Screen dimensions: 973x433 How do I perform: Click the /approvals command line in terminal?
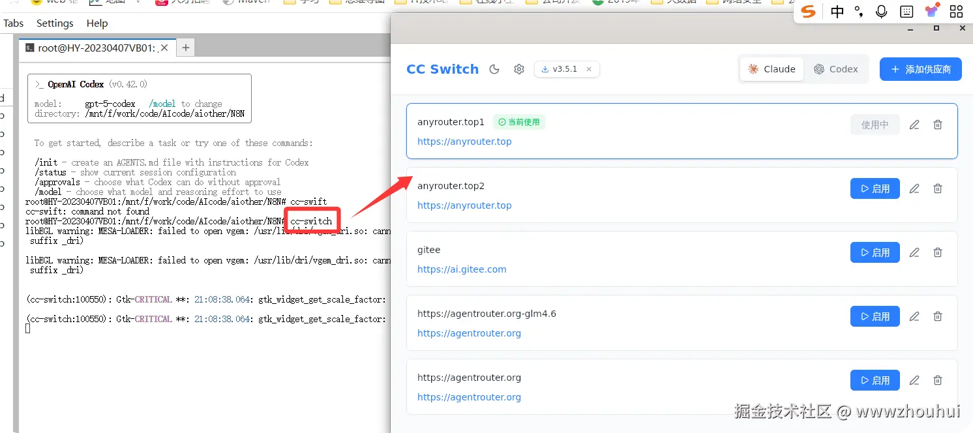pos(157,182)
